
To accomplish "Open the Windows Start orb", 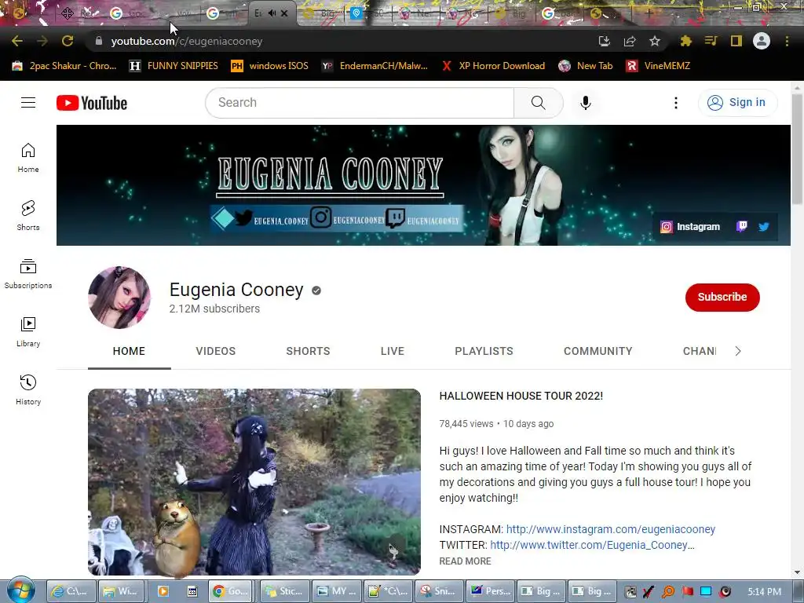I will coord(20,590).
